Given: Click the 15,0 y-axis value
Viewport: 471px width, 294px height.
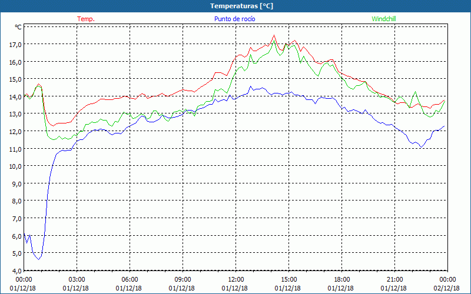Looking at the screenshot, I should click(x=16, y=79).
